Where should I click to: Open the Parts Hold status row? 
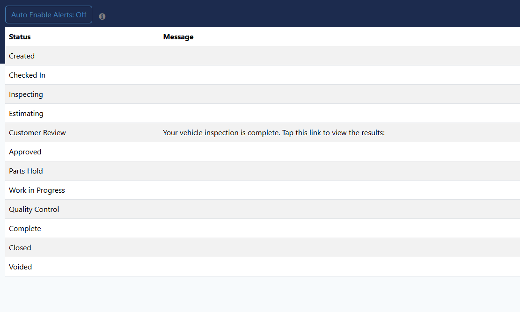click(263, 171)
